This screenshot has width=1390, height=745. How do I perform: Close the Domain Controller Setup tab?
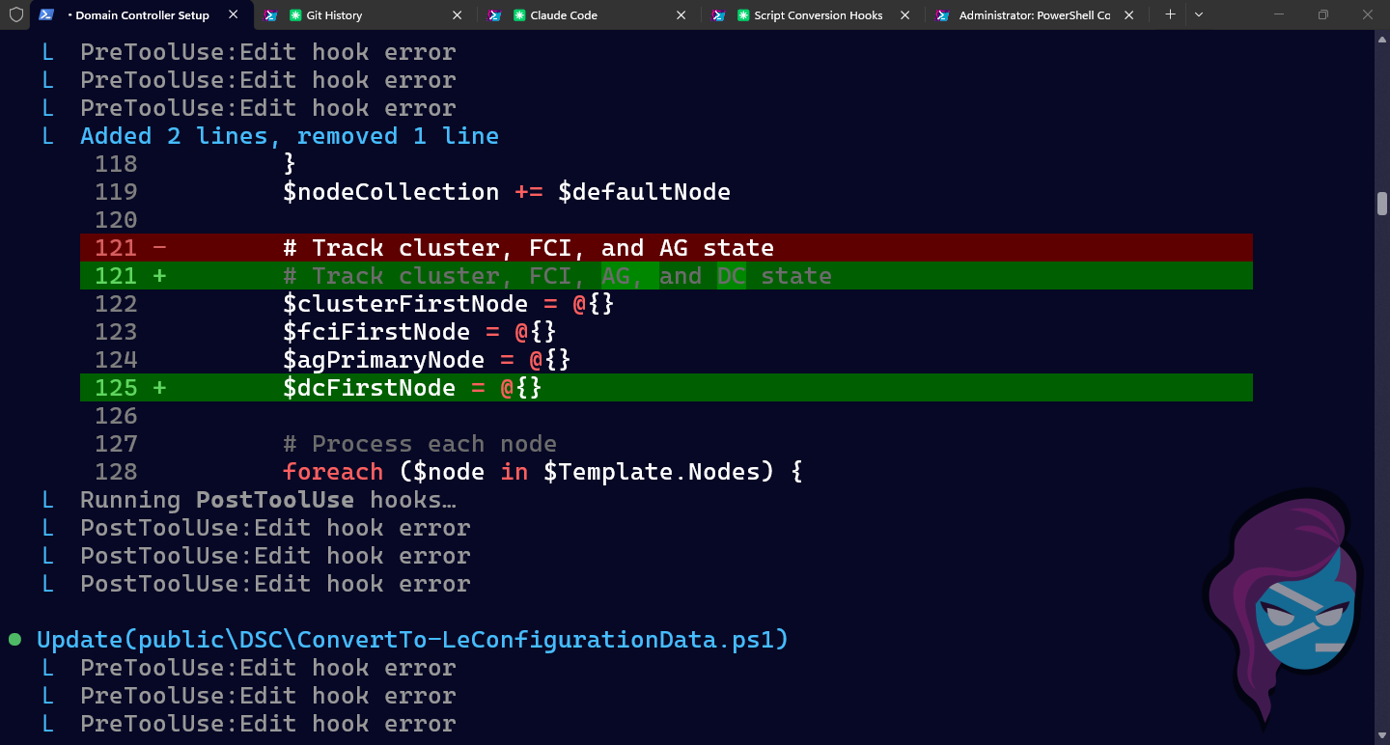tap(233, 14)
